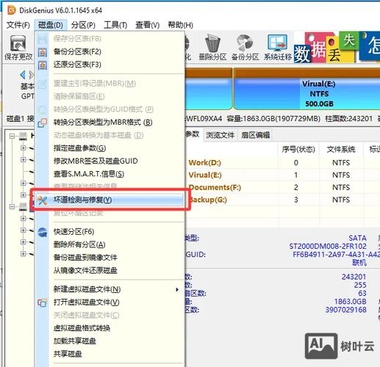Viewport: 380px width, 367px height.
Task: Click the 保存更改 toolbar icon
Action: [18, 48]
